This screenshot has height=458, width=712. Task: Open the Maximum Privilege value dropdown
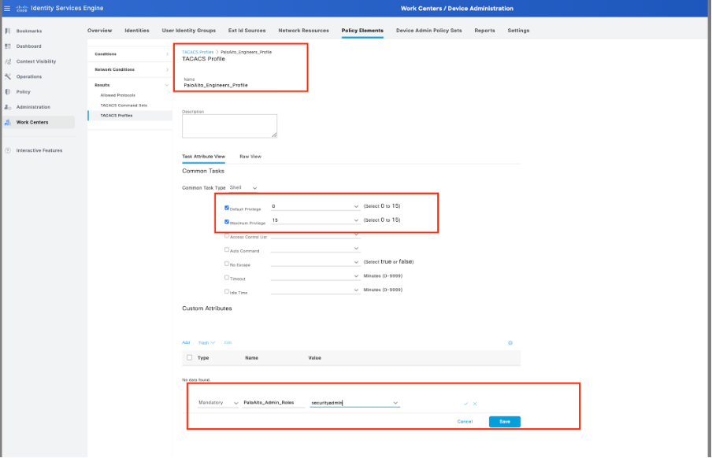click(x=315, y=220)
